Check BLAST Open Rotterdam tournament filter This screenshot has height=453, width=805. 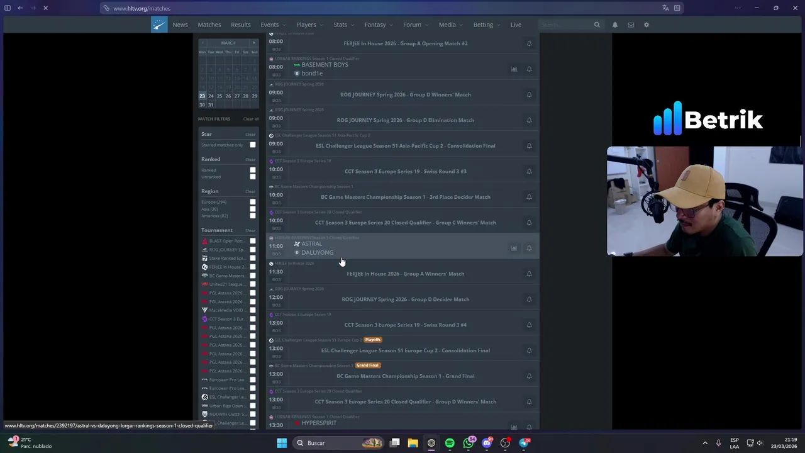point(253,241)
